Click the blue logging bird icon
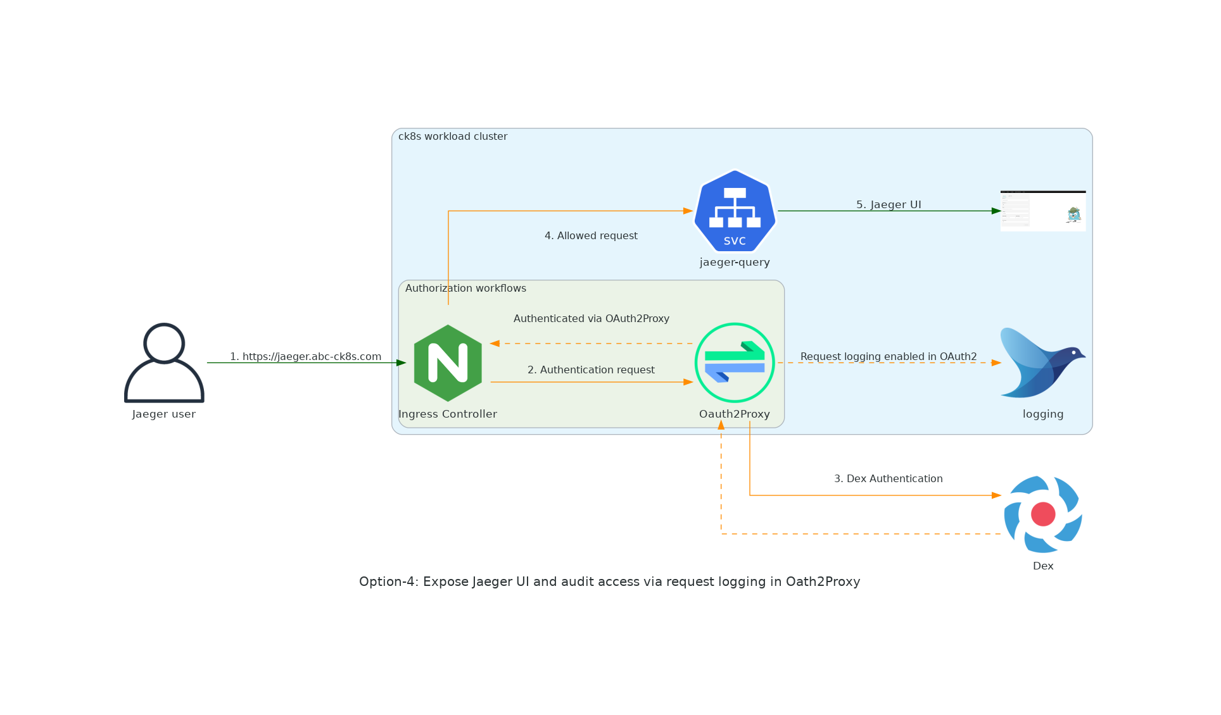 pyautogui.click(x=1042, y=363)
